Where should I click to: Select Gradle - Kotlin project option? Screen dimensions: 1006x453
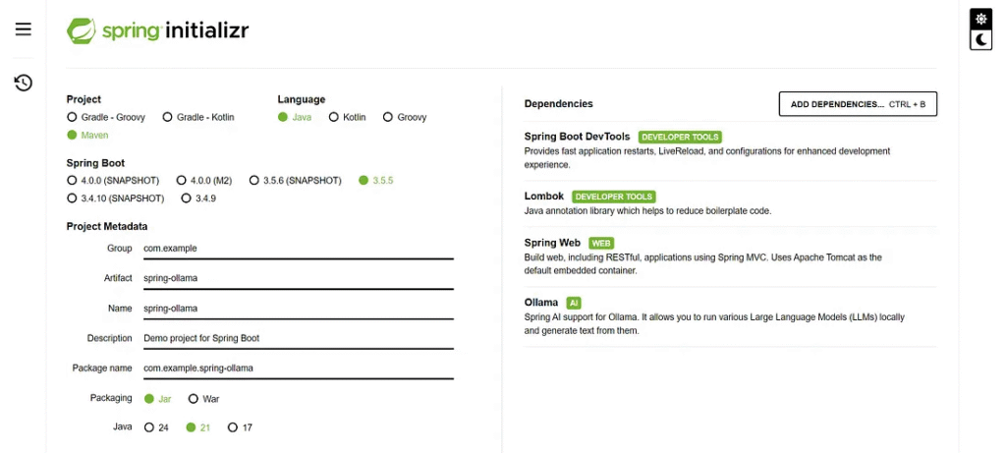(168, 117)
